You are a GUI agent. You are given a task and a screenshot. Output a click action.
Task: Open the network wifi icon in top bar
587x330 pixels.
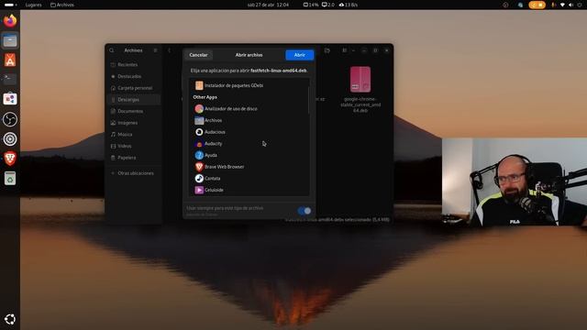pyautogui.click(x=562, y=5)
